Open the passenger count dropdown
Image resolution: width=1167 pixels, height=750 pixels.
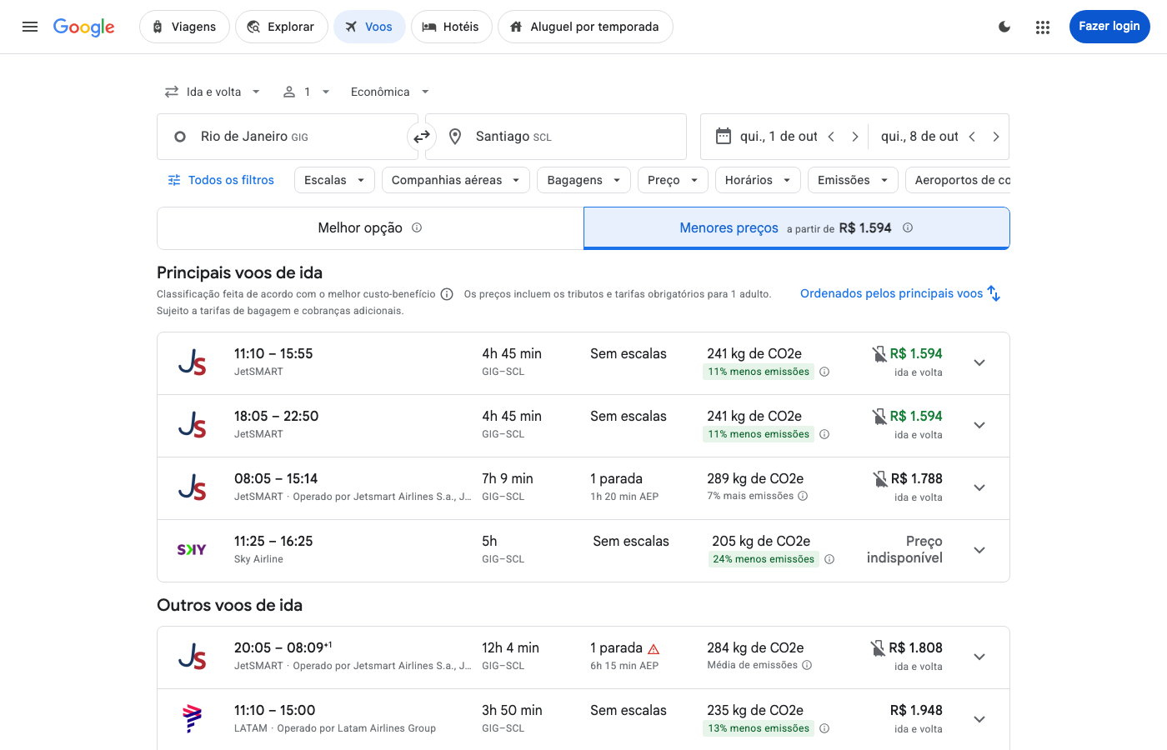pyautogui.click(x=307, y=92)
